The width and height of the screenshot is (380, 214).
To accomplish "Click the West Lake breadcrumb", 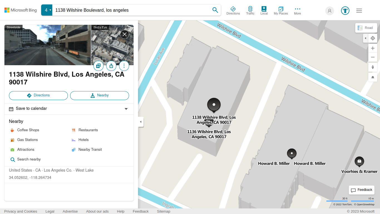I will tap(85, 170).
